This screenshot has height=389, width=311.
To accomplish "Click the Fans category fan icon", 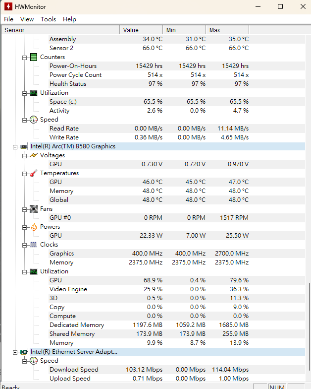I will pyautogui.click(x=34, y=209).
